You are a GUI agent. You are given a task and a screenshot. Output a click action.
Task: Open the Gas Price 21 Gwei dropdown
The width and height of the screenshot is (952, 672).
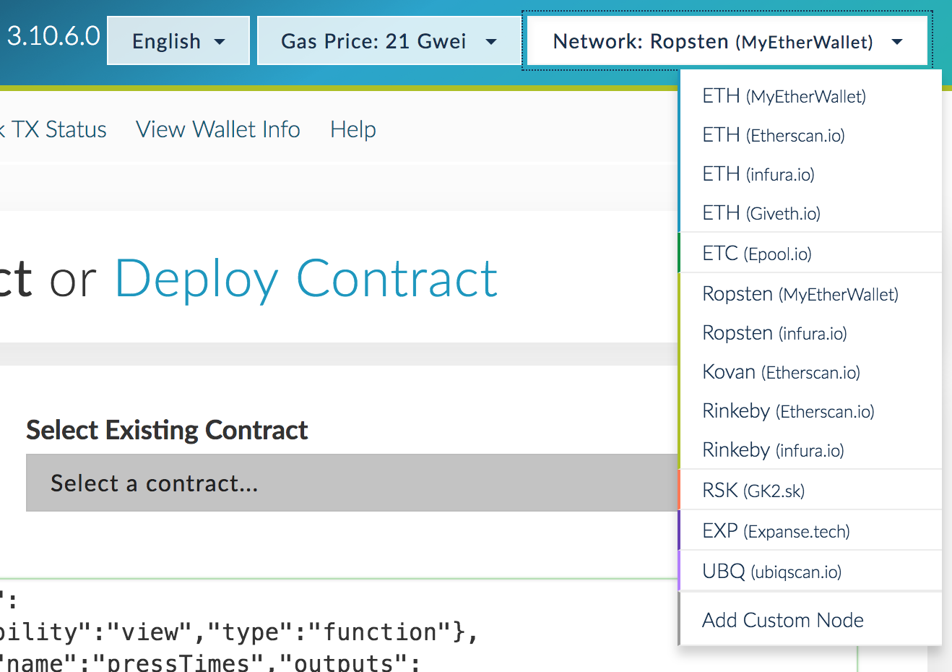389,41
